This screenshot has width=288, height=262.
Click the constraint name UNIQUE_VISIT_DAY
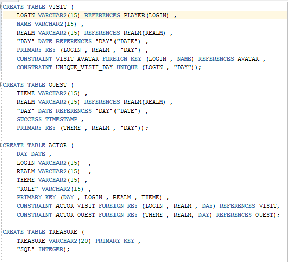pos(84,67)
